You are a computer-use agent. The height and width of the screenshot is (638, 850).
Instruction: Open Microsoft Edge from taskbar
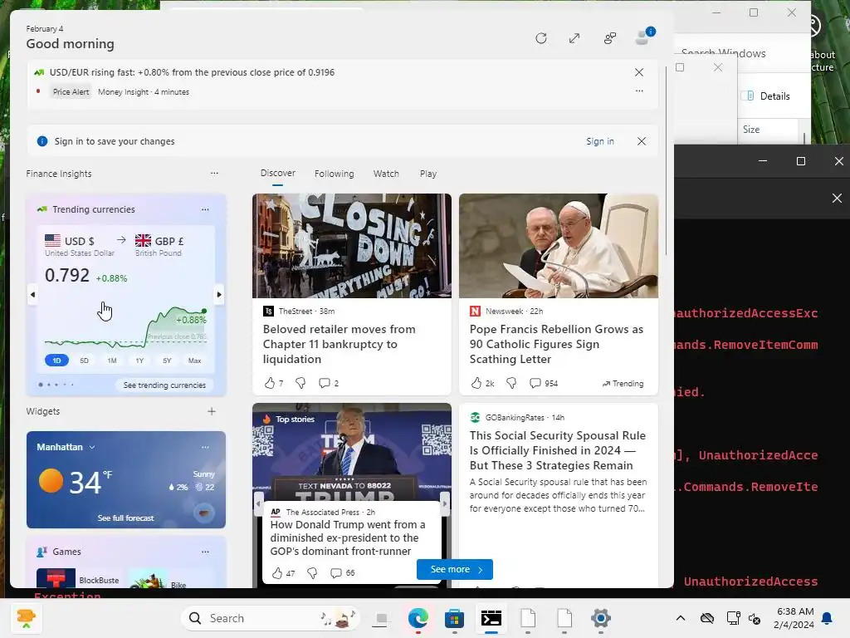point(418,618)
